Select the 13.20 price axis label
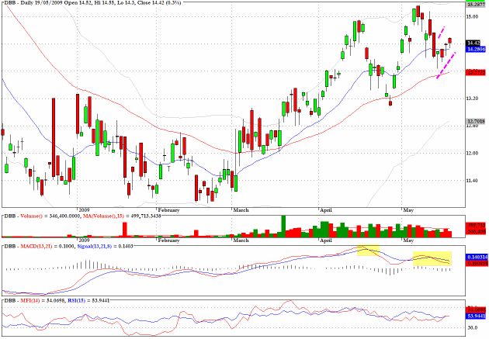 [x=472, y=99]
